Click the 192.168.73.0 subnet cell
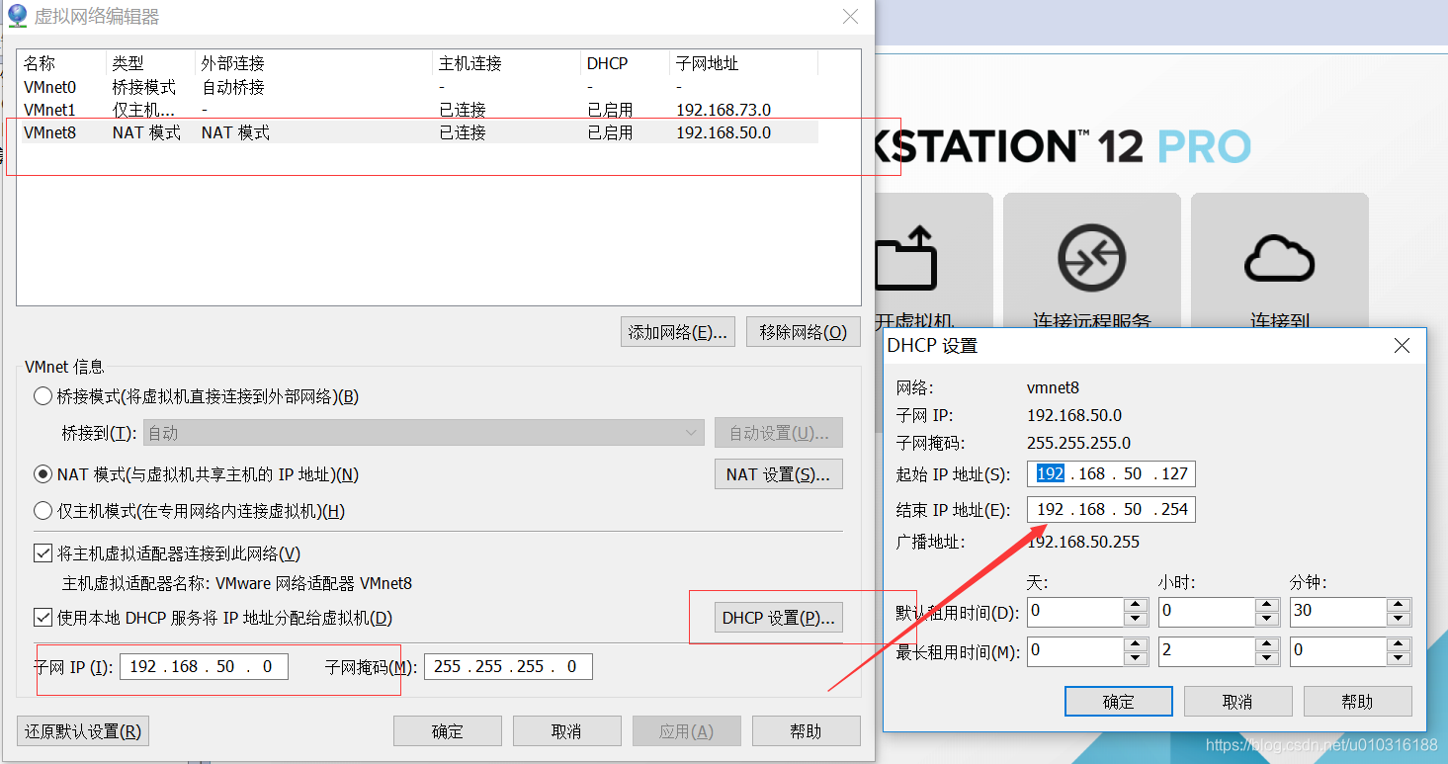Viewport: 1448px width, 764px height. tap(724, 110)
